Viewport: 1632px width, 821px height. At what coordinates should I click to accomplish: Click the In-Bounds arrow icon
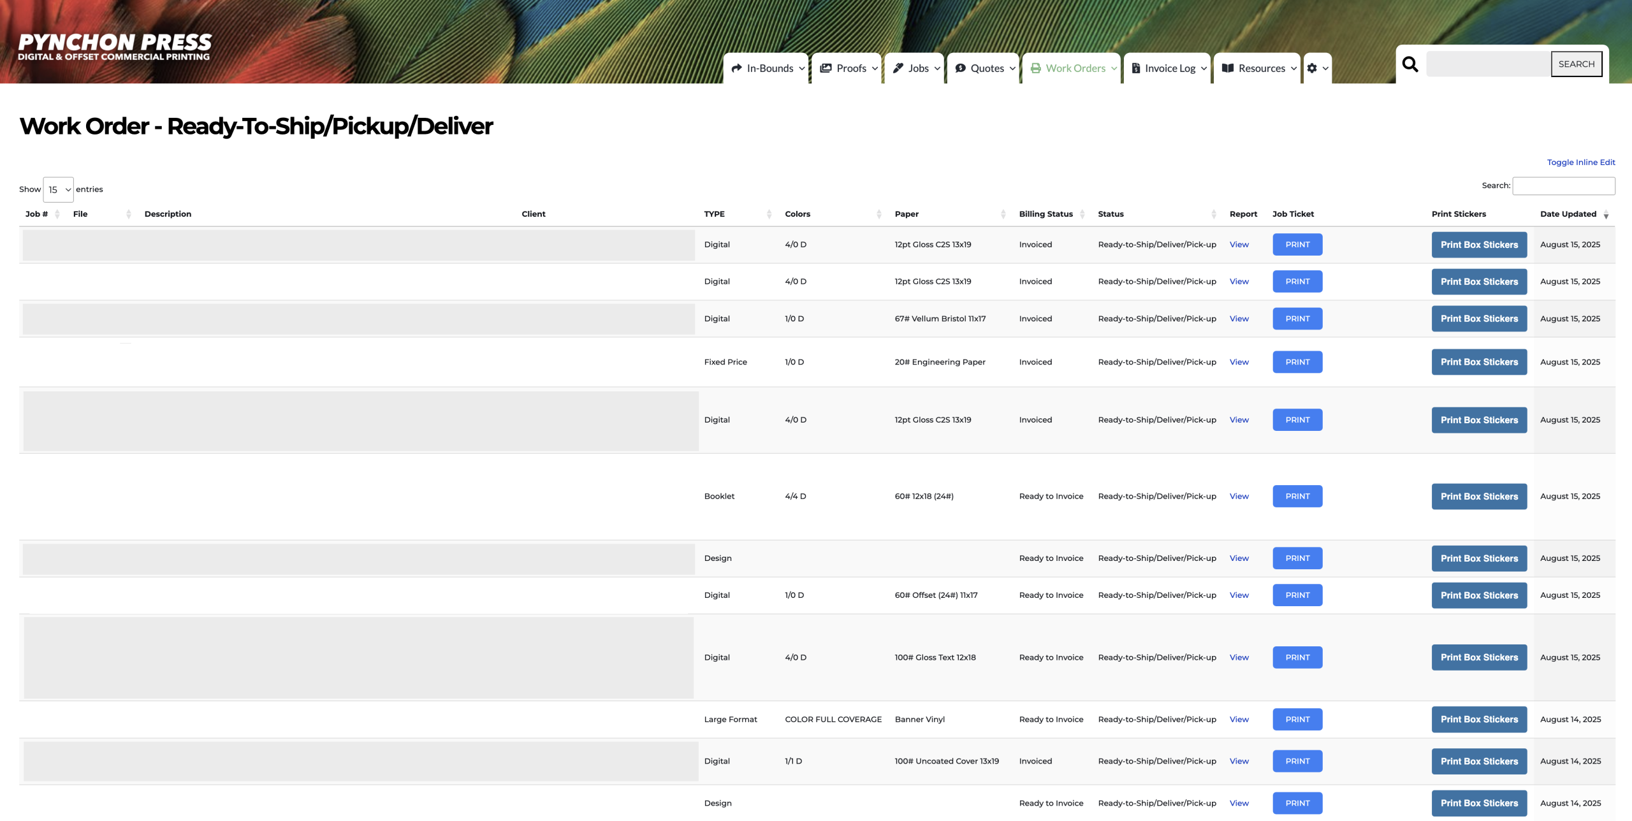pos(736,68)
